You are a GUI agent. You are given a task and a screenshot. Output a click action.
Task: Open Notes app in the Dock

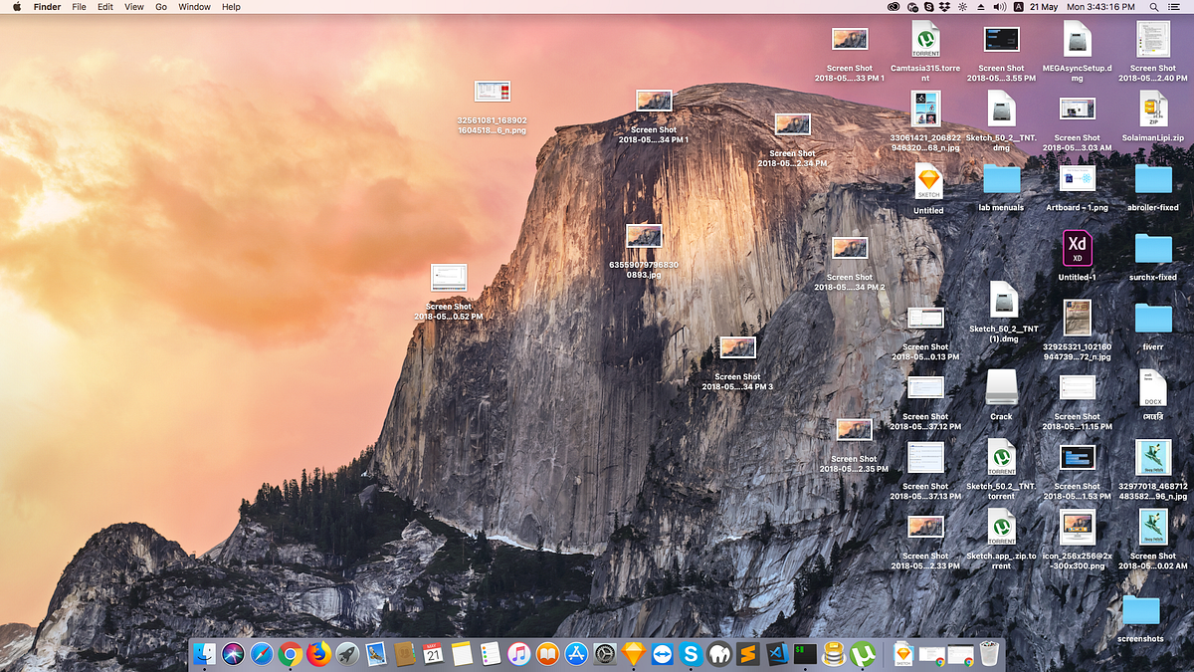click(461, 654)
